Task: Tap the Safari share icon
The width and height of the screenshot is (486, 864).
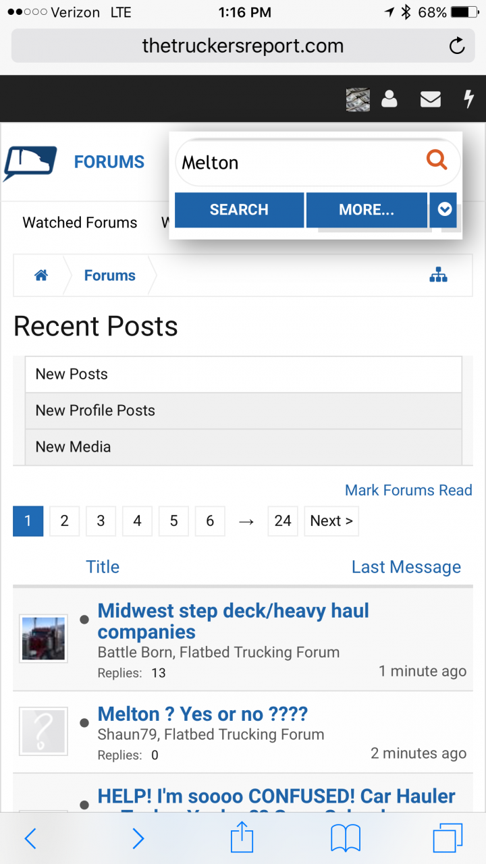Action: tap(242, 838)
